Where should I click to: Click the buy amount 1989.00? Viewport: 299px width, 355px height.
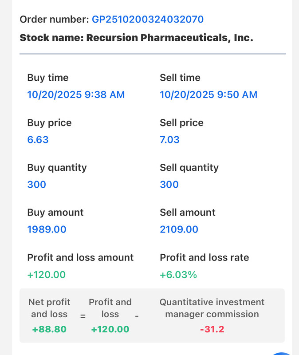click(x=47, y=229)
